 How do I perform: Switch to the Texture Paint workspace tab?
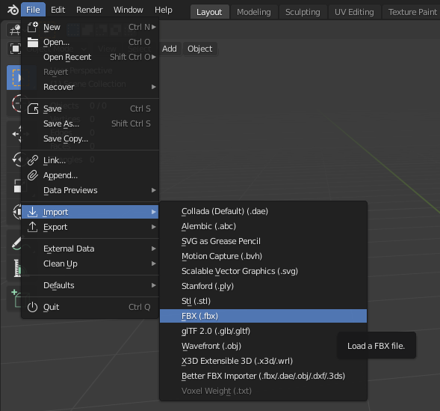click(x=412, y=12)
